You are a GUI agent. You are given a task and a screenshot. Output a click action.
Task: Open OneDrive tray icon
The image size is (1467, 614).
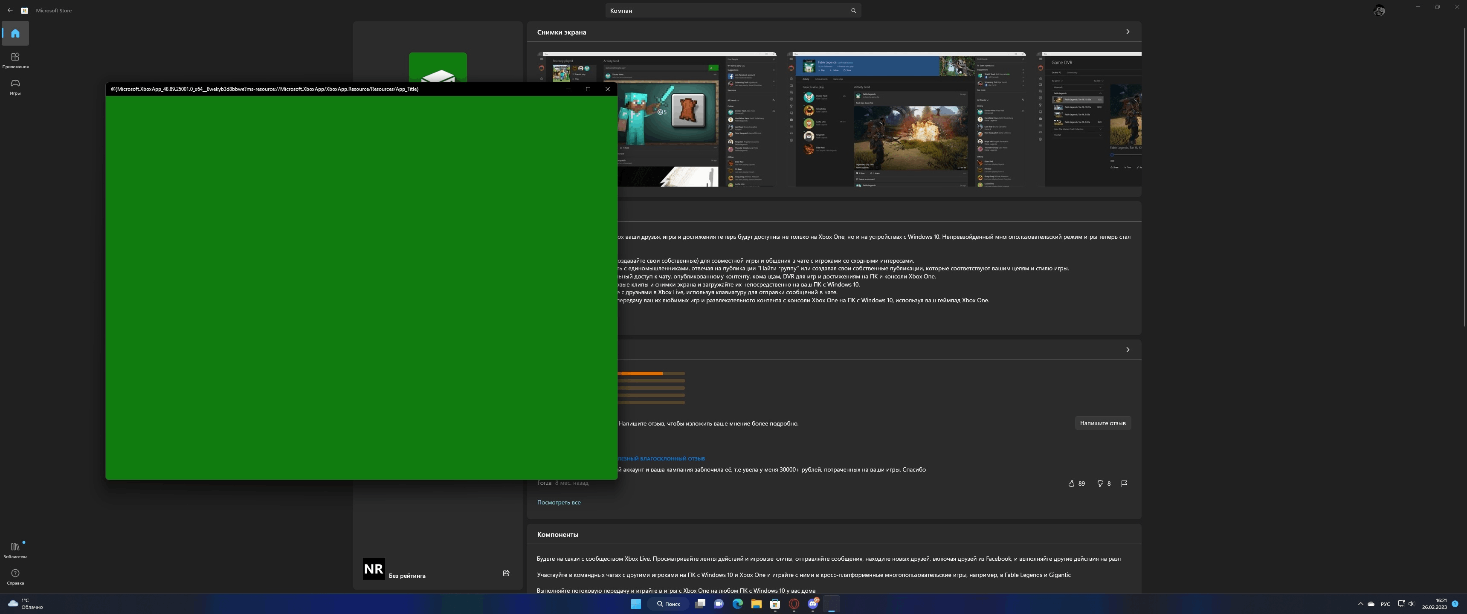(1371, 604)
